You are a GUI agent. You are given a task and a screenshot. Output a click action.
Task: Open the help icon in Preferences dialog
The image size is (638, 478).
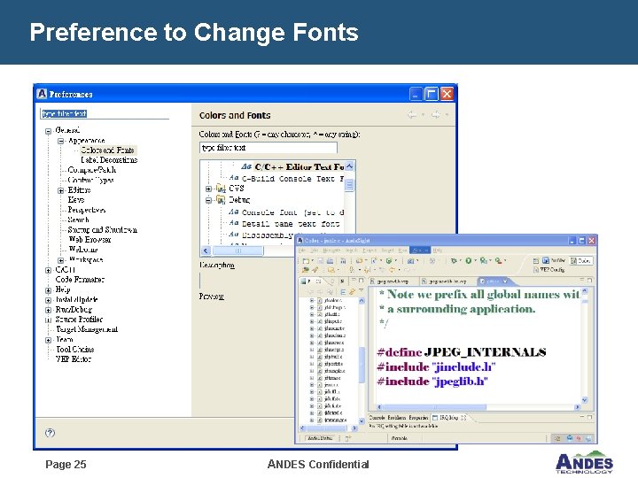[50, 433]
